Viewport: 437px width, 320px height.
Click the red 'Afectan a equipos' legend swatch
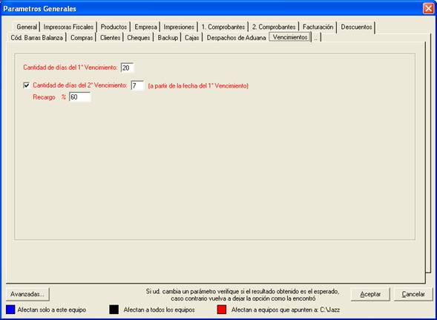tap(222, 310)
